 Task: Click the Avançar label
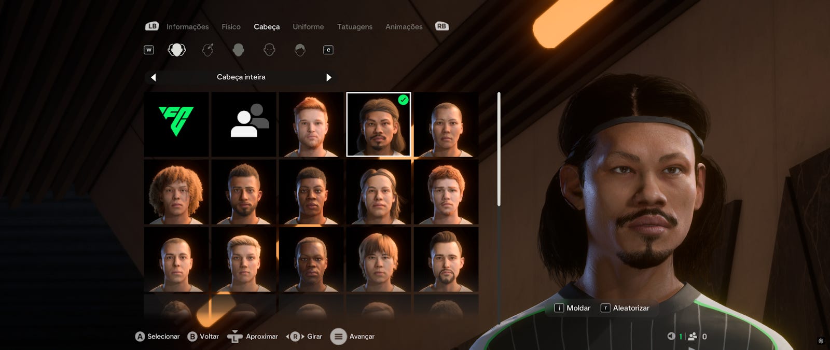[x=362, y=337]
